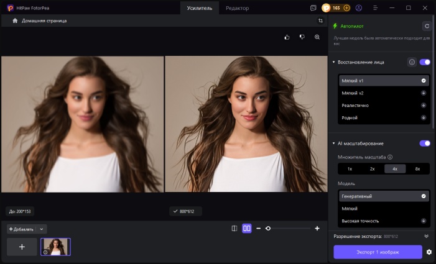This screenshot has height=264, width=436.
Task: Select the 8x scale multiplier
Action: pyautogui.click(x=417, y=168)
